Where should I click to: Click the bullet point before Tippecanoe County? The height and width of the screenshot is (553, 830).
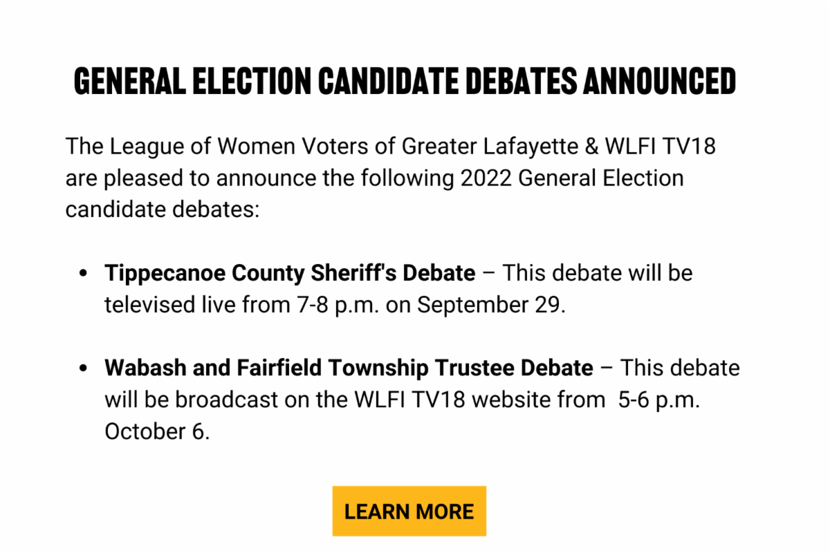(84, 274)
